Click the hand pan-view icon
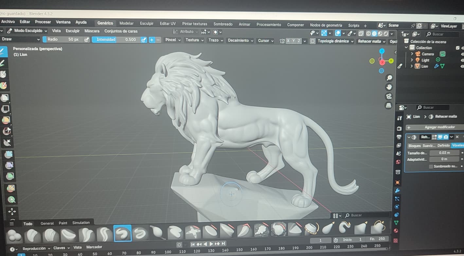 pos(389,87)
